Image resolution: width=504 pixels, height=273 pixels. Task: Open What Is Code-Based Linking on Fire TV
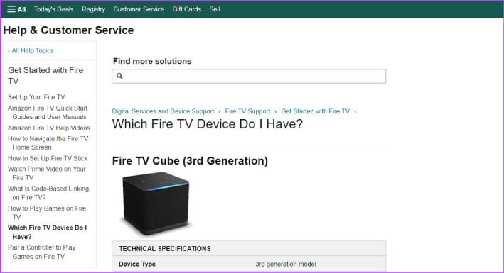(x=48, y=193)
